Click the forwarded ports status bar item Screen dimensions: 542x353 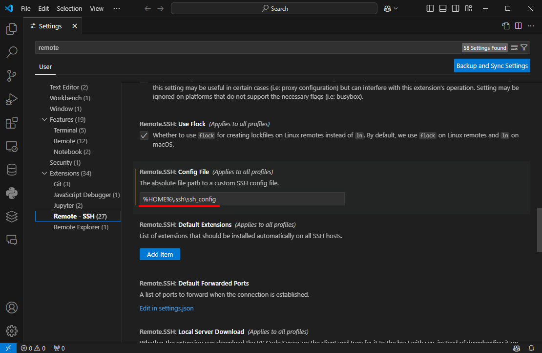59,348
